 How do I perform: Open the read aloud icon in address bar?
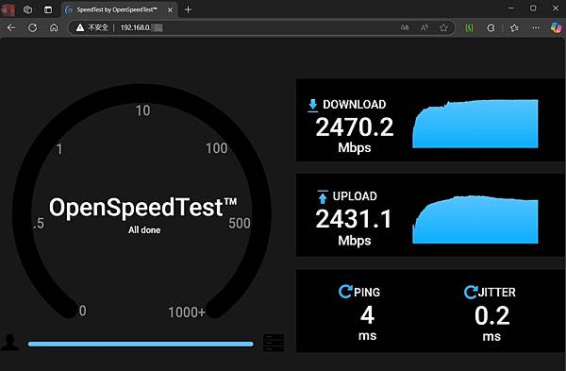point(424,27)
